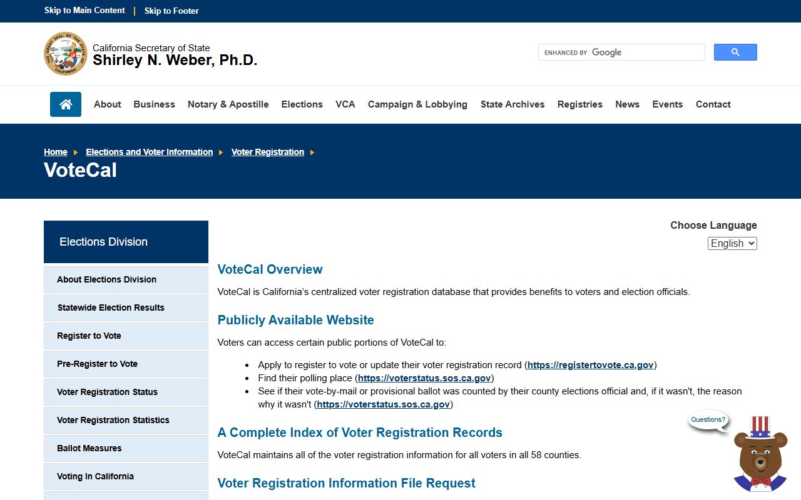Open Voter Registration Statistics sidebar link
This screenshot has height=500, width=801.
[126, 420]
